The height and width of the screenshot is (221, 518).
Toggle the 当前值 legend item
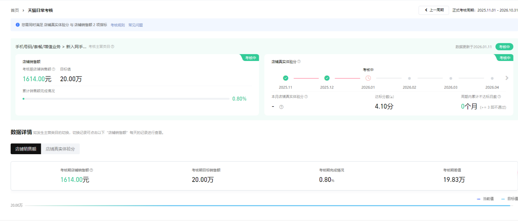click(x=485, y=199)
